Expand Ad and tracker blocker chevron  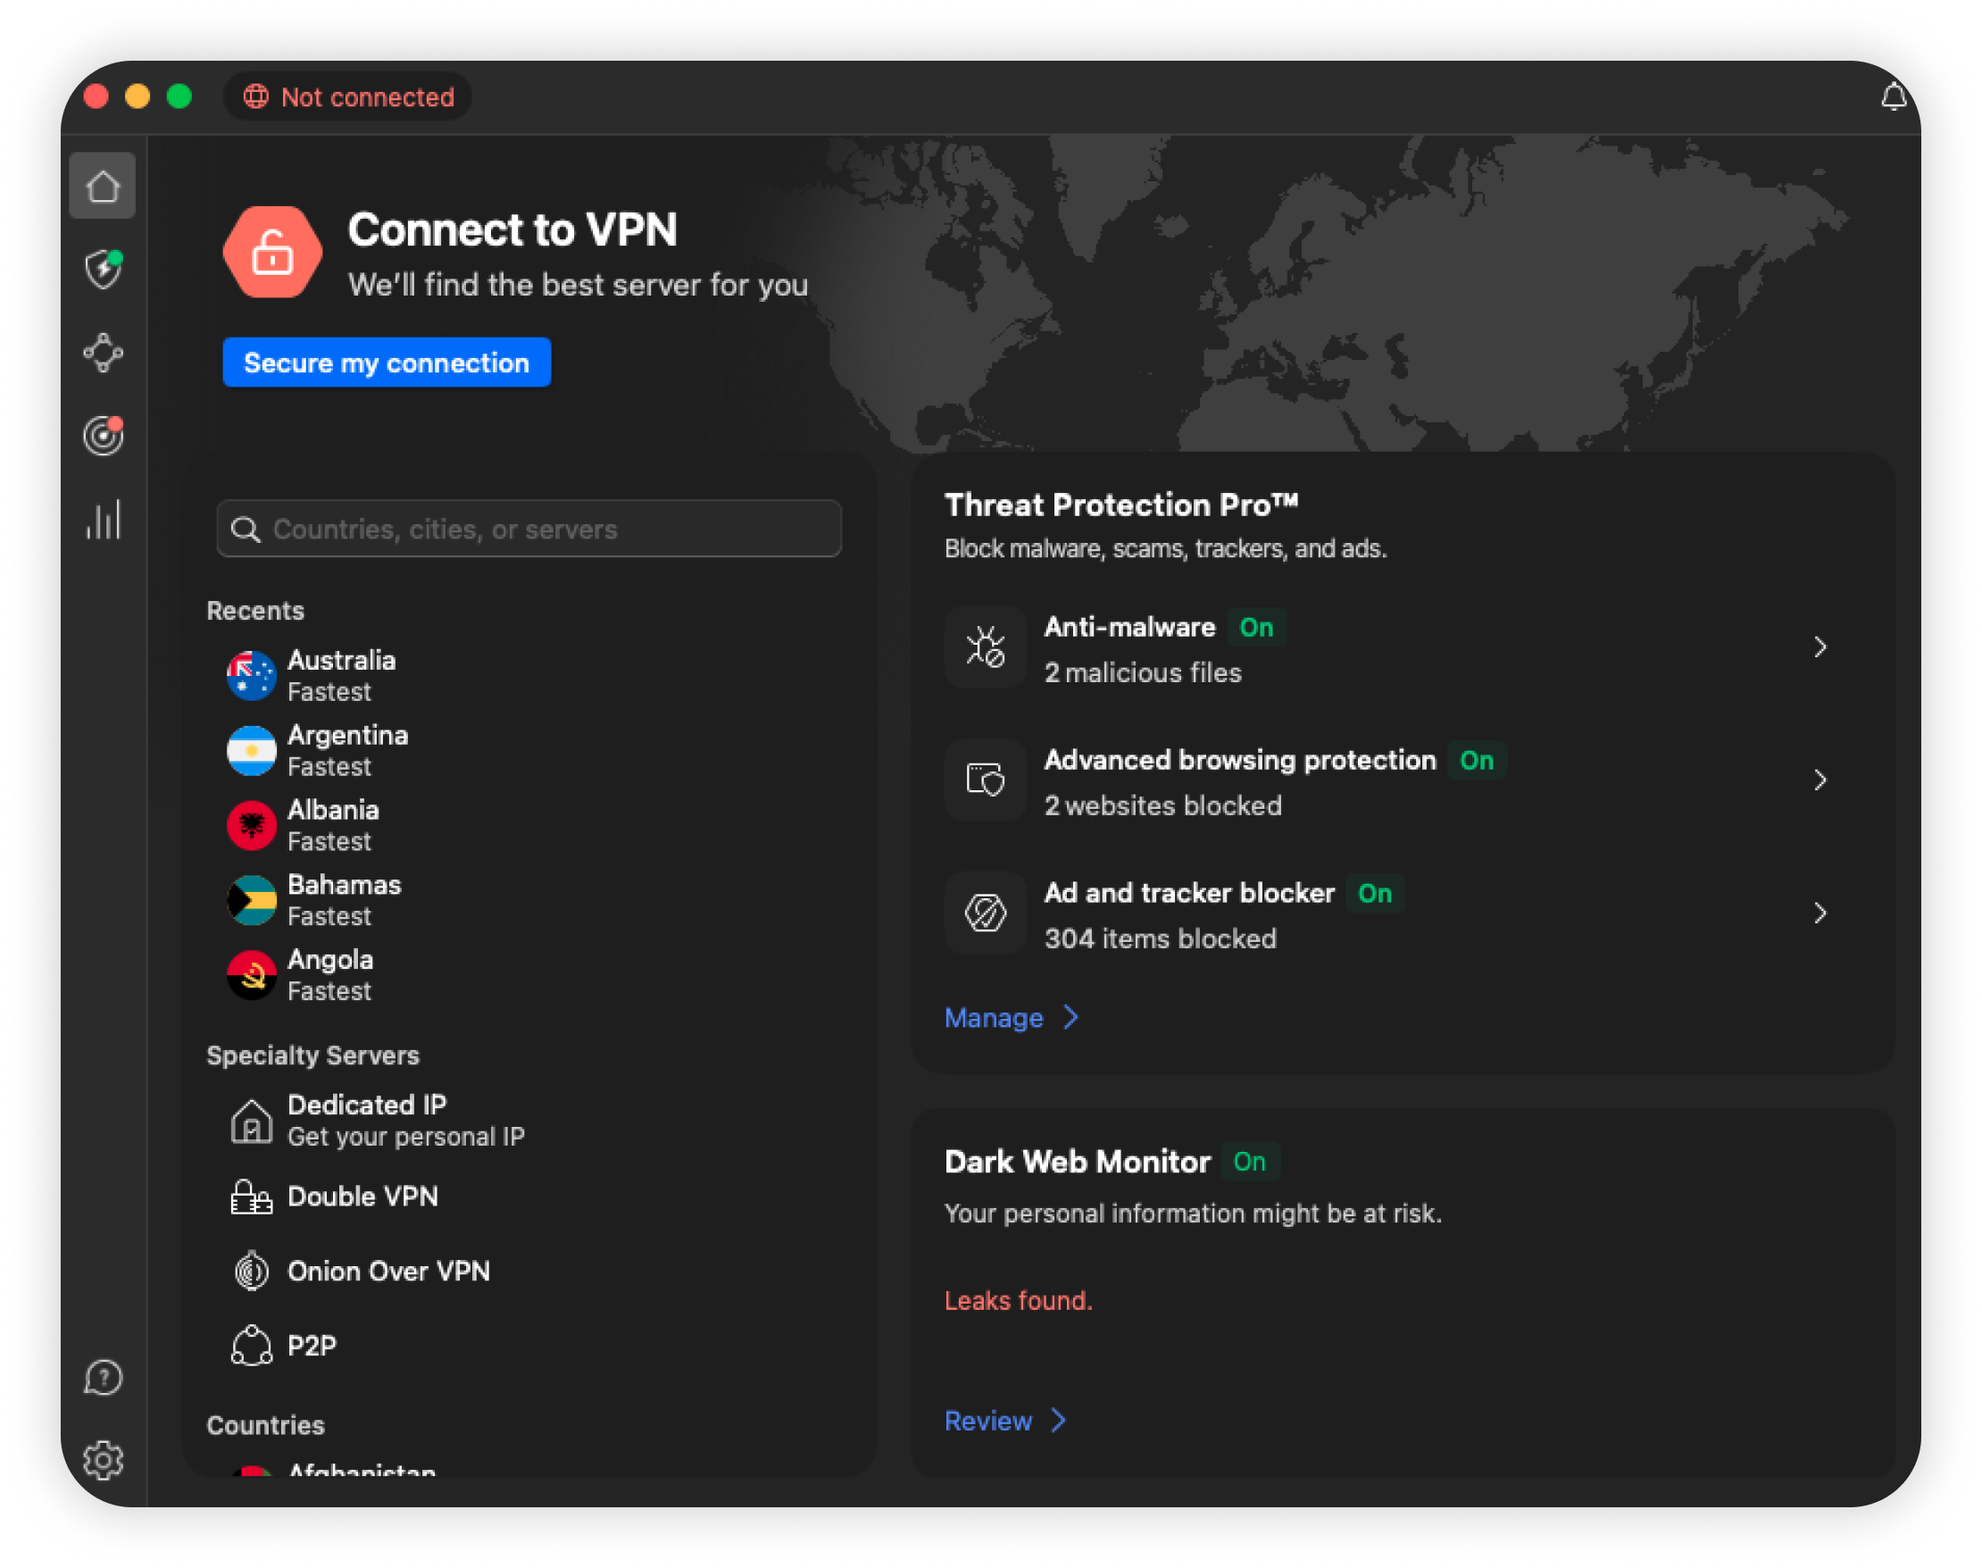coord(1820,913)
